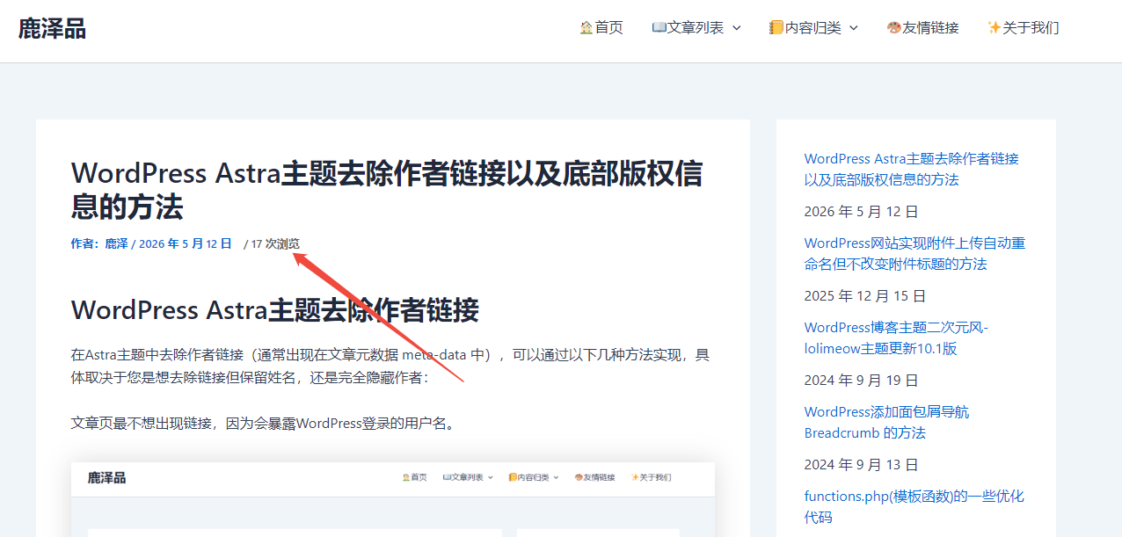The height and width of the screenshot is (537, 1122).
Task: Open the 关于我们 menu item
Action: pos(1024,28)
